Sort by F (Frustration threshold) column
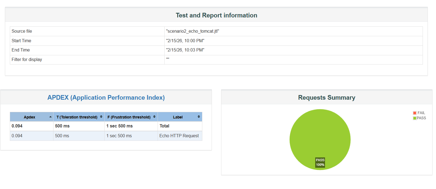Viewport: 436px width, 189px height. point(131,117)
